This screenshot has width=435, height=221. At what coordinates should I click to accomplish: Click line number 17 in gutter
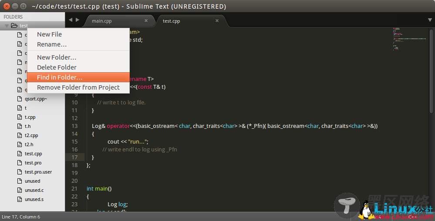[x=74, y=157]
